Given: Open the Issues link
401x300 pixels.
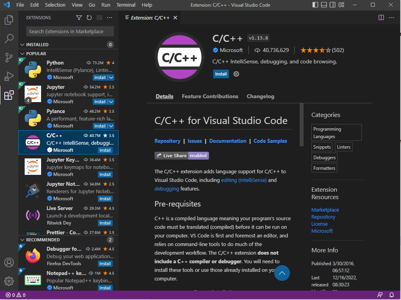Looking at the screenshot, I should click(x=194, y=141).
